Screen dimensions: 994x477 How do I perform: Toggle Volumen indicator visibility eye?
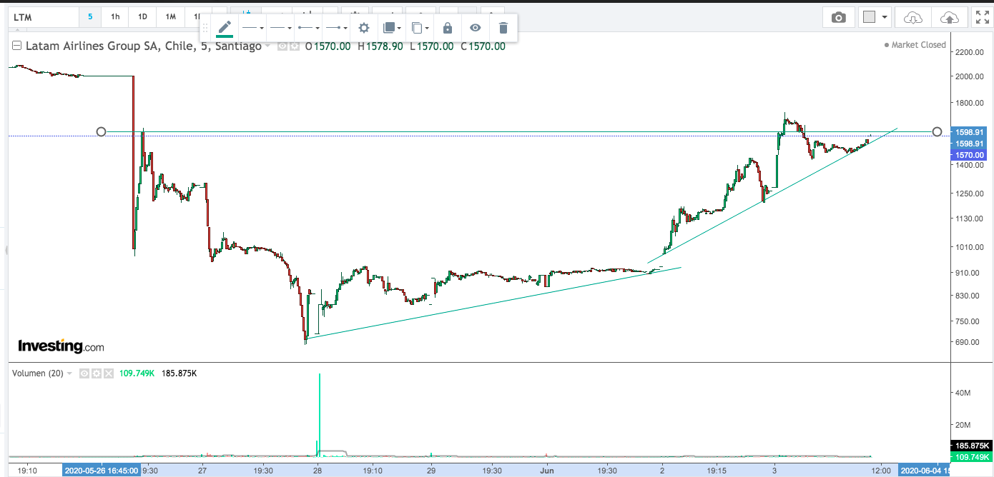pos(84,373)
